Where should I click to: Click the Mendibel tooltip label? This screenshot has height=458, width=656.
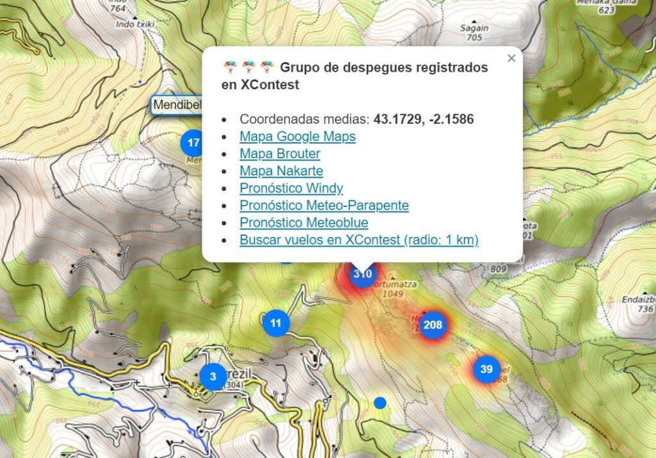click(177, 105)
